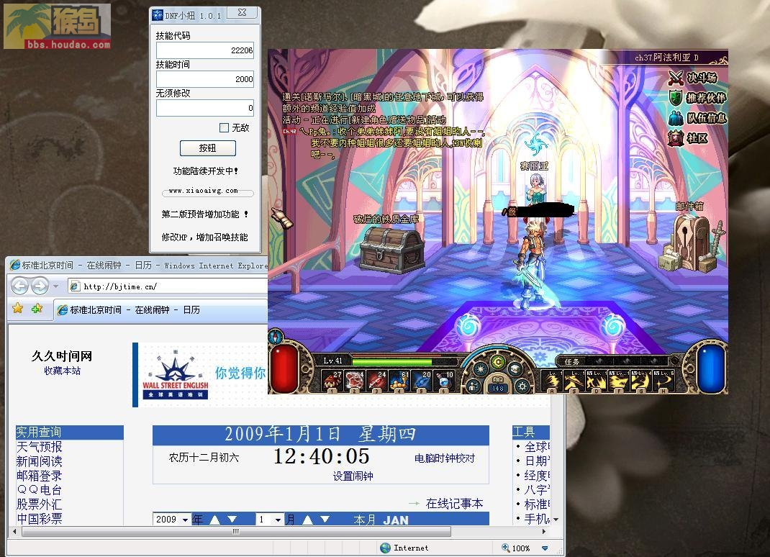Viewport: 770px width, 557px height.
Task: Open the green C coin shop button
Action: pos(498,362)
